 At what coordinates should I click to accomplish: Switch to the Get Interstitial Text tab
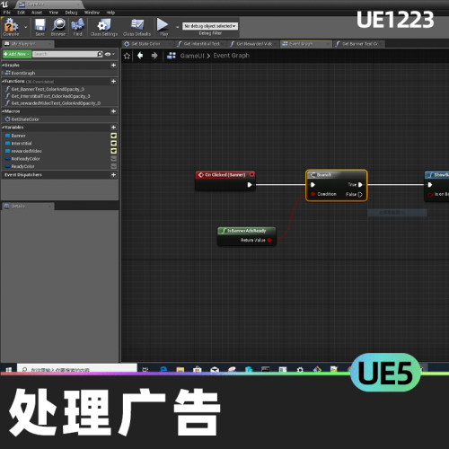(x=201, y=44)
